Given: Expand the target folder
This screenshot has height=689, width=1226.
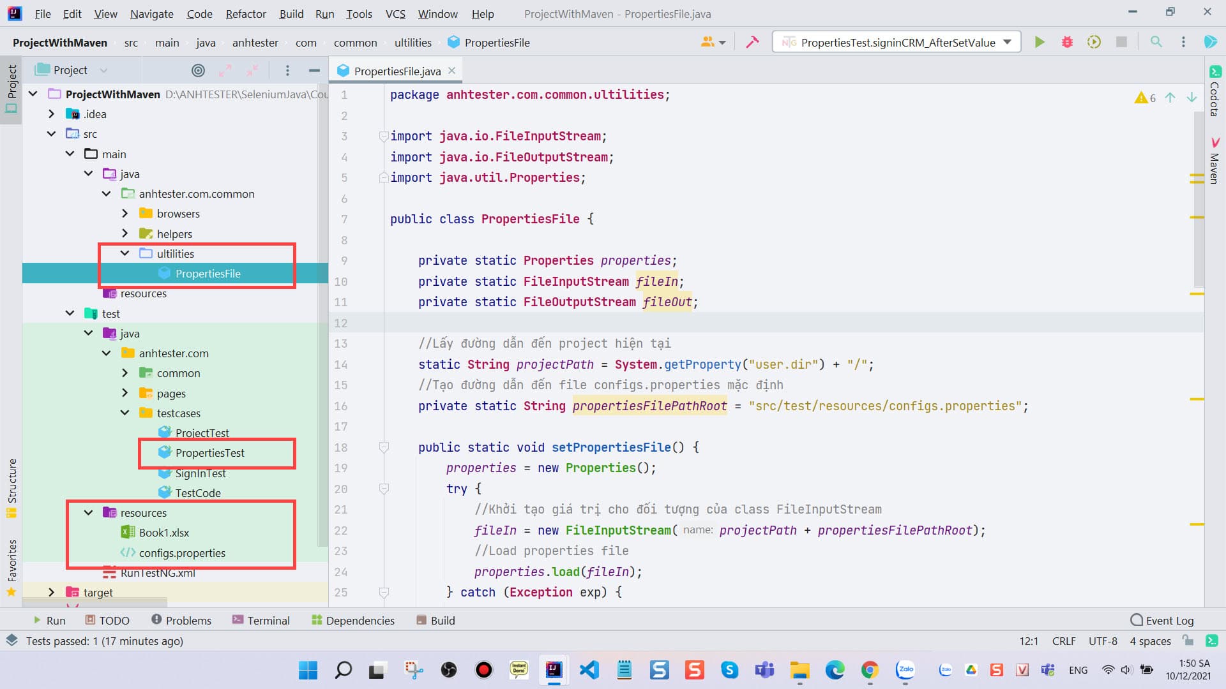Looking at the screenshot, I should point(52,592).
